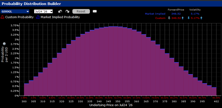The height and width of the screenshot is (108, 222).
Task: Decrease custom forward price with down arrow
Action: 169,18
